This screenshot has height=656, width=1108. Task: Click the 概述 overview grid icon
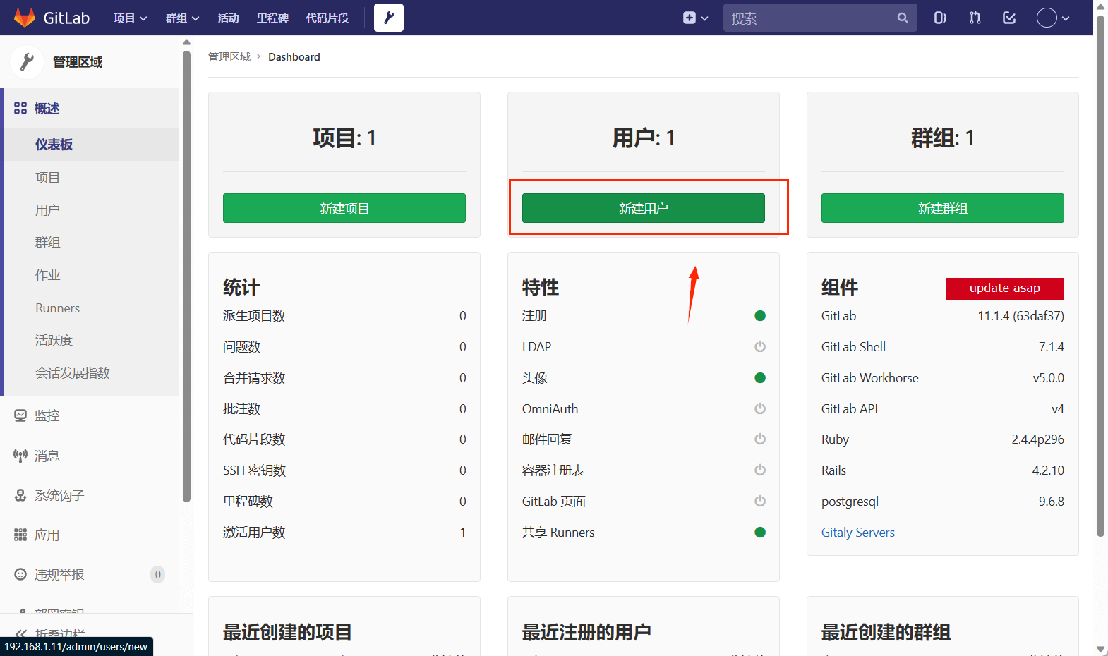20,108
